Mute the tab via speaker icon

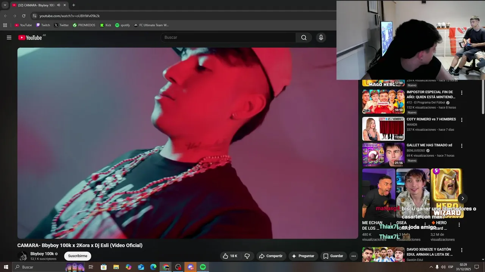coord(59,5)
